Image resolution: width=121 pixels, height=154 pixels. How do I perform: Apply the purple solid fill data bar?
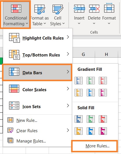point(103,131)
